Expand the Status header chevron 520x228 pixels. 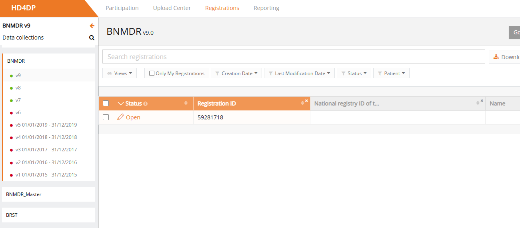pos(121,104)
